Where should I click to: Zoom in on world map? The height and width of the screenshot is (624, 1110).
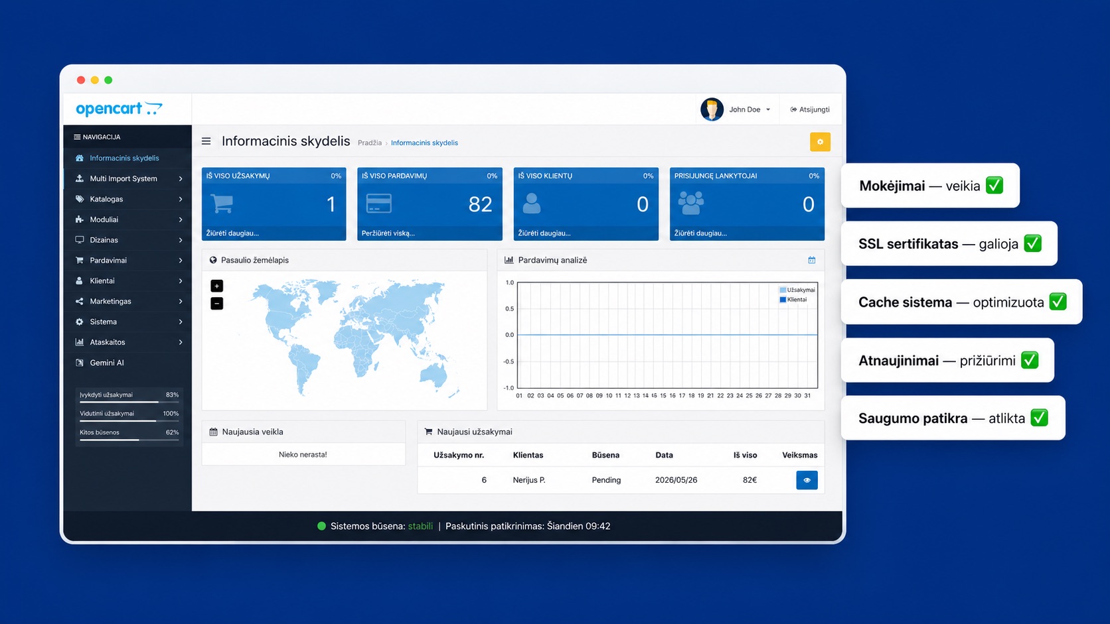coord(217,286)
